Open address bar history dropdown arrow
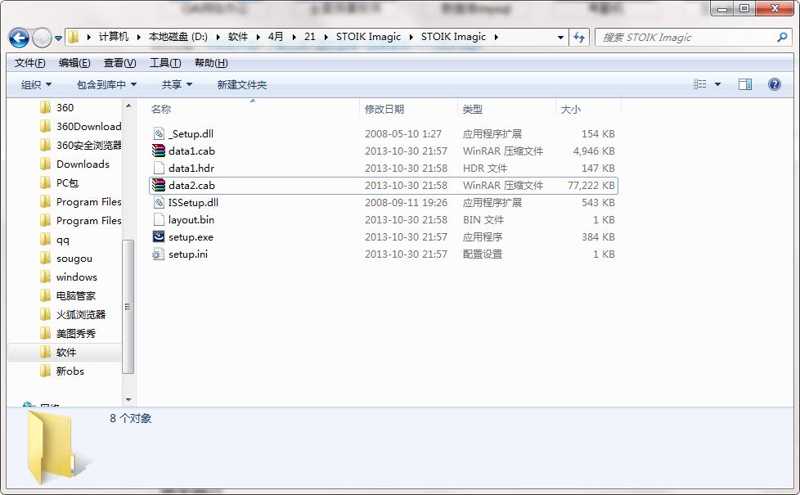Image resolution: width=800 pixels, height=495 pixels. coord(560,38)
